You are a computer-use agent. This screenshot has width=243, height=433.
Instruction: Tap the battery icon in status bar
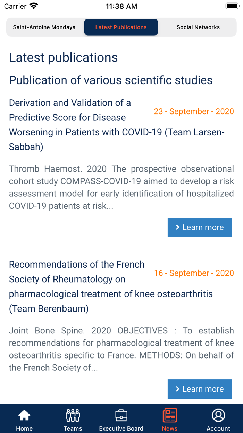[x=232, y=6]
